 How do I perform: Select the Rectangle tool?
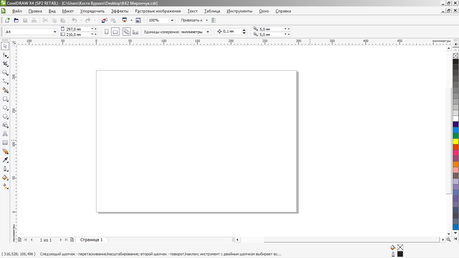[x=5, y=99]
